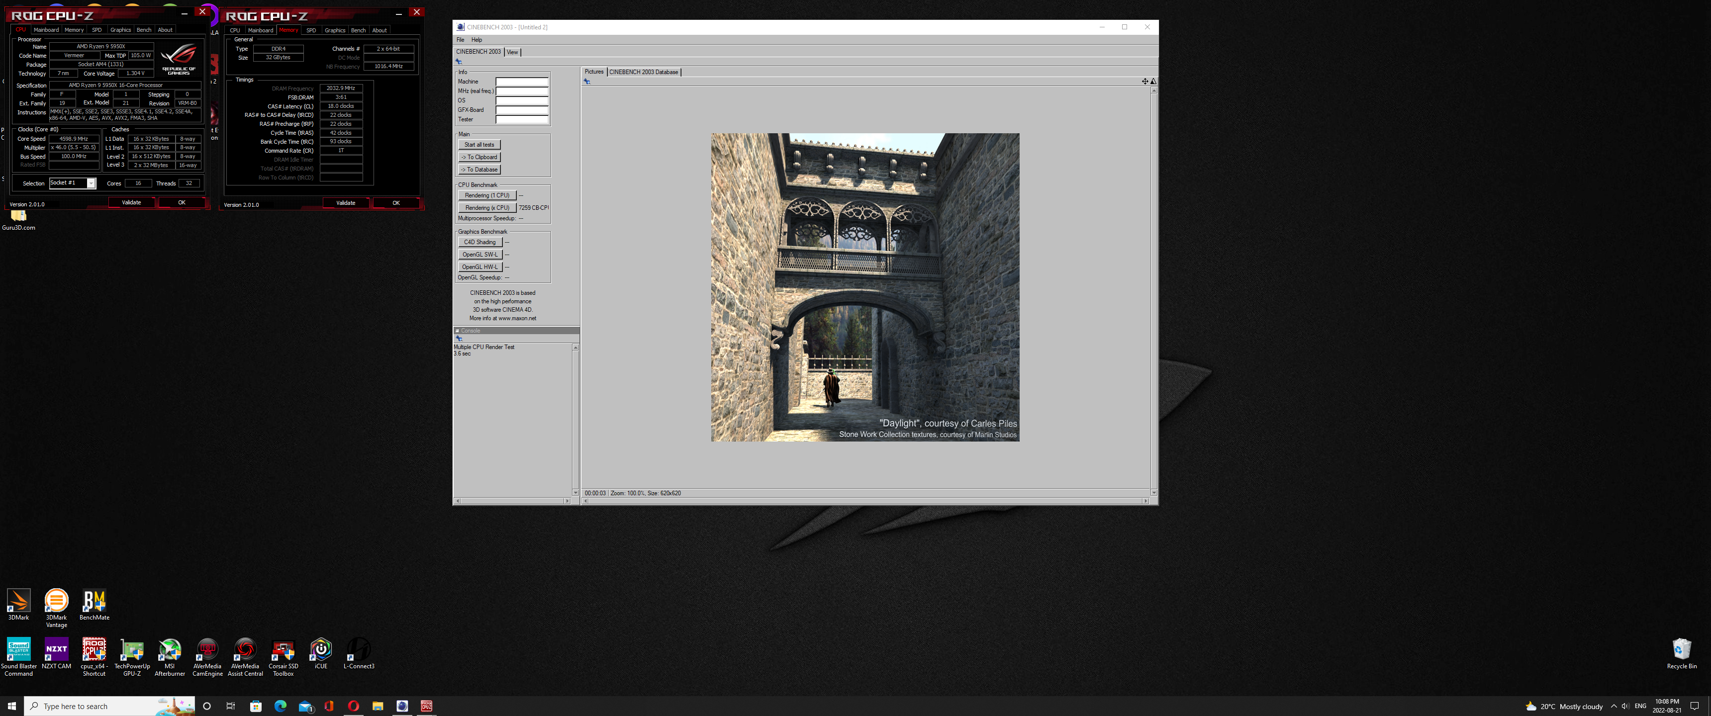
Task: Run the Rendering (1 CPU) benchmark
Action: (x=487, y=195)
